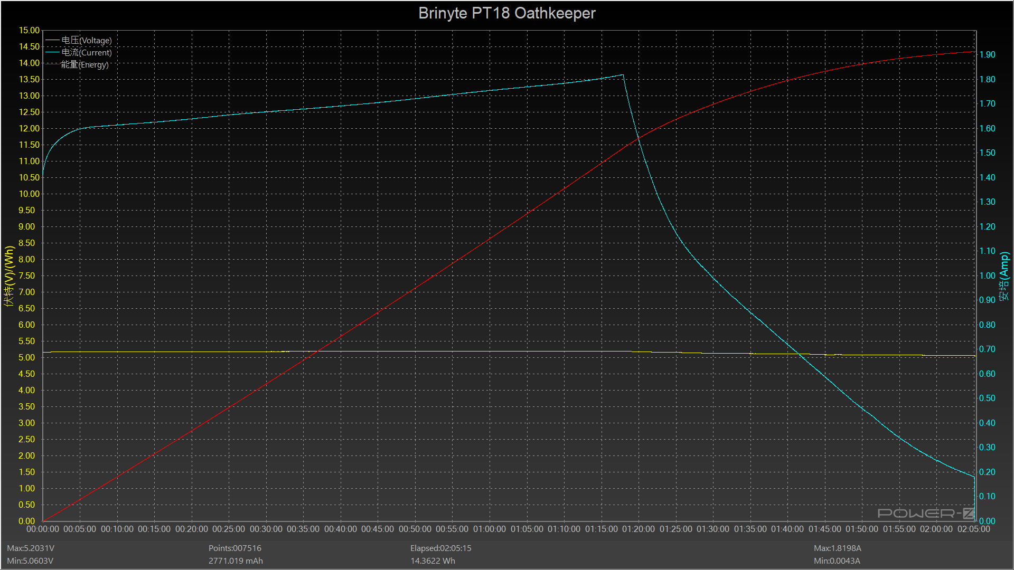
Task: Click the 2771.019 mAh capacity readout
Action: [x=236, y=560]
